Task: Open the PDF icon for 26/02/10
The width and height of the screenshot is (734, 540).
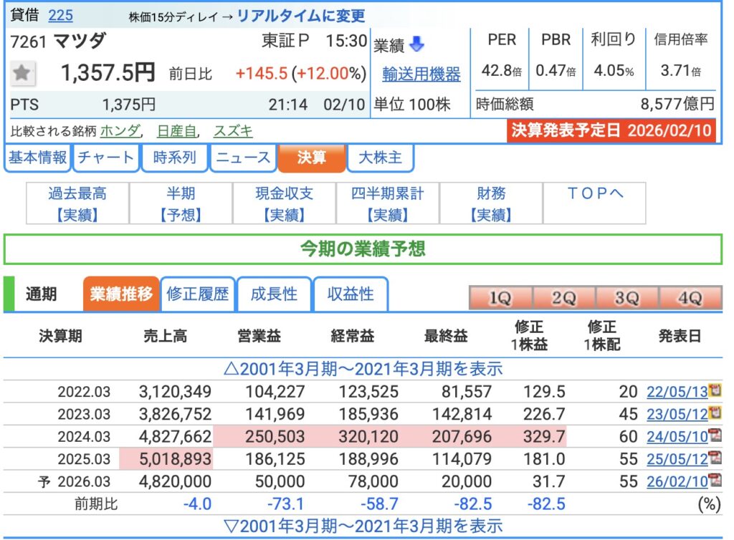Action: (715, 481)
